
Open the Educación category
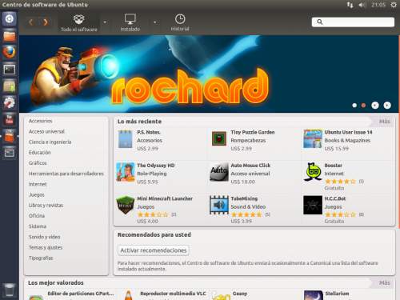tap(40, 153)
